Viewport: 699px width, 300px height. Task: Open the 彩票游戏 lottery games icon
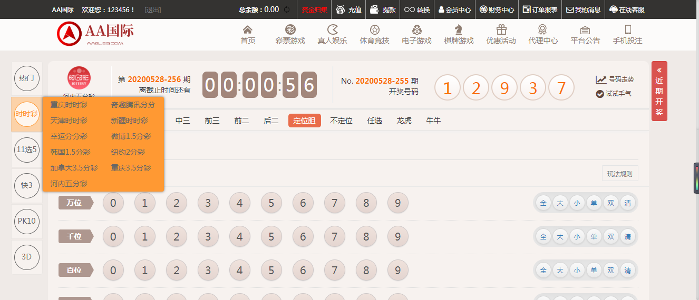(290, 30)
